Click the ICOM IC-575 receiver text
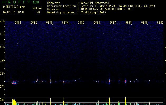Viewport: 166px width, 105px height. coord(106,9)
